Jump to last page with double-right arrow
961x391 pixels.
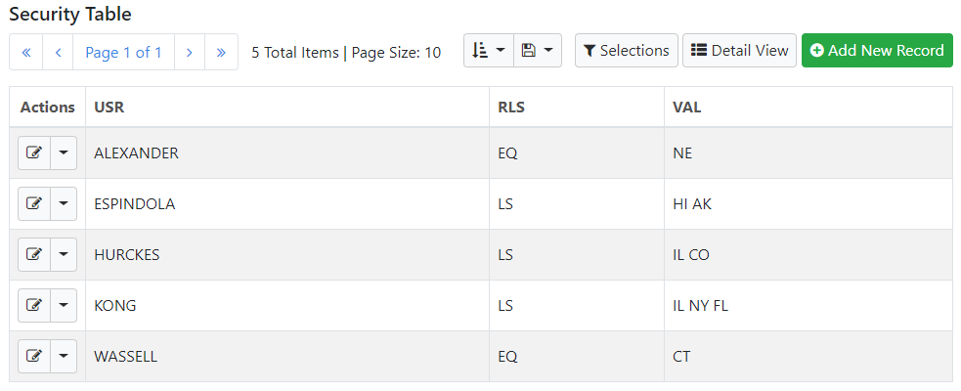tap(221, 52)
